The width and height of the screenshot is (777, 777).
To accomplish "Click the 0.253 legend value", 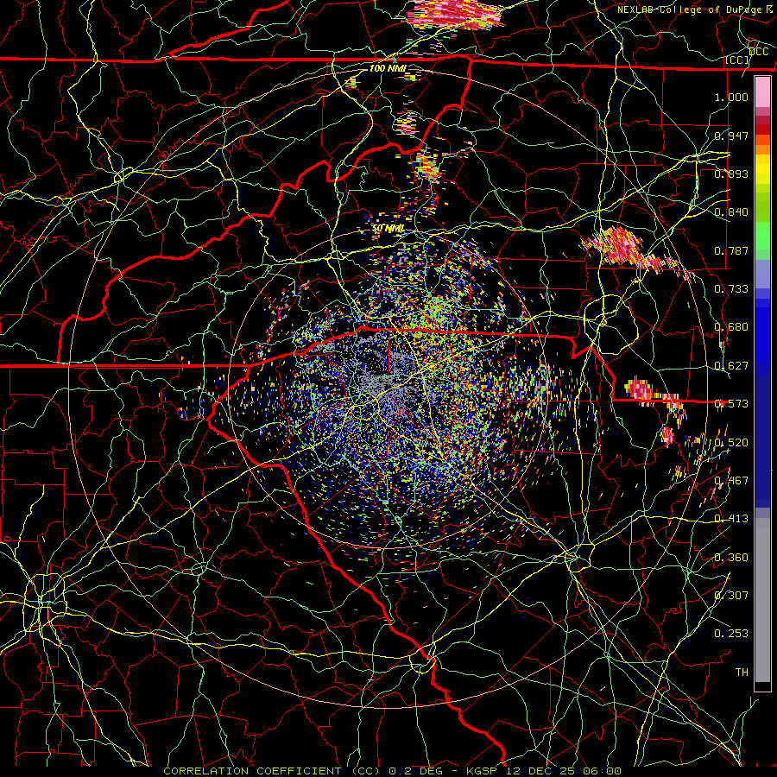I will (x=731, y=634).
